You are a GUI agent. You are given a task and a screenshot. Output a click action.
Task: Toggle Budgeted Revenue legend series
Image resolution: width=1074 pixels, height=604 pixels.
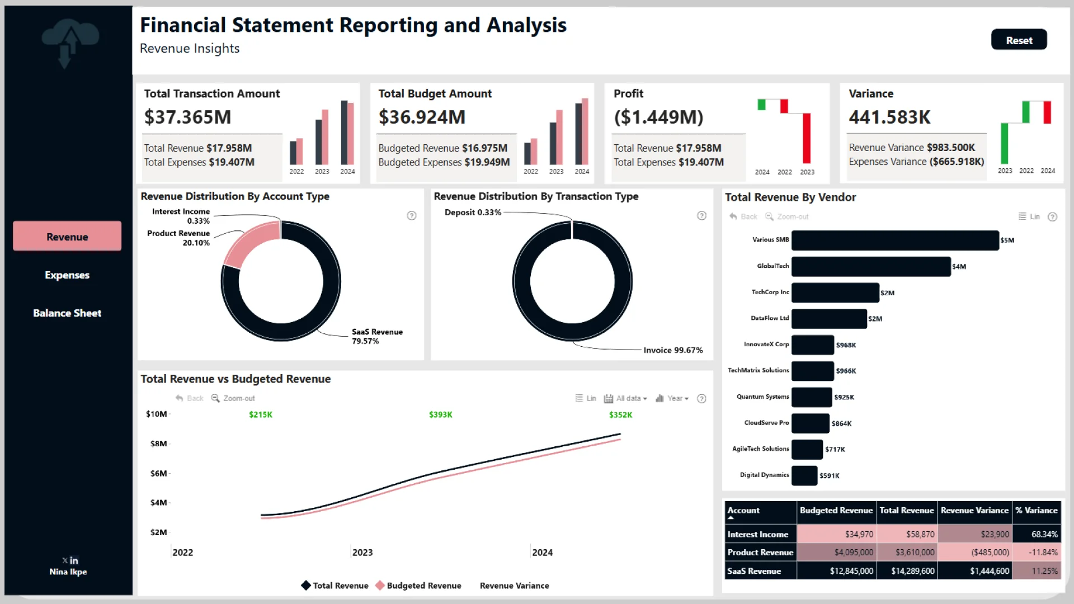click(418, 586)
